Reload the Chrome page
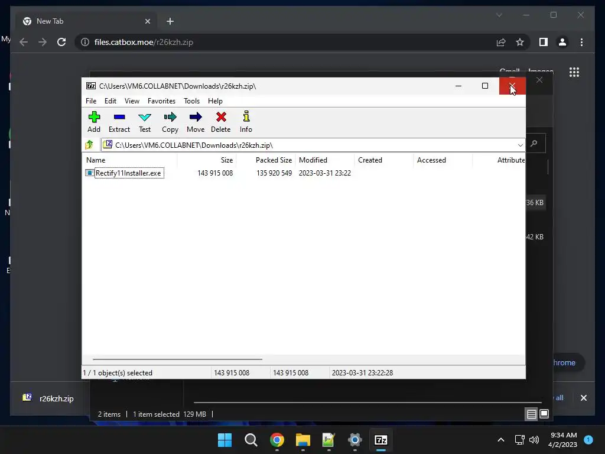This screenshot has width=605, height=454. [x=61, y=42]
